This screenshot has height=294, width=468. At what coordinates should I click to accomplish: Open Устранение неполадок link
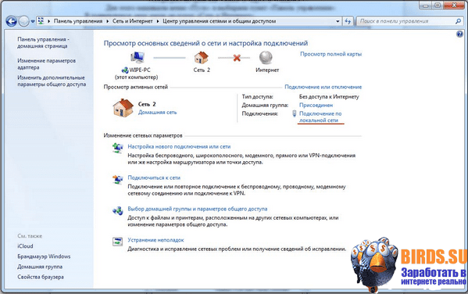(155, 240)
